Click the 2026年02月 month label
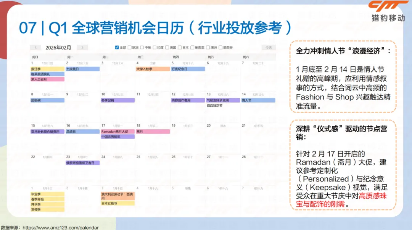The image size is (412, 230). tap(58, 48)
